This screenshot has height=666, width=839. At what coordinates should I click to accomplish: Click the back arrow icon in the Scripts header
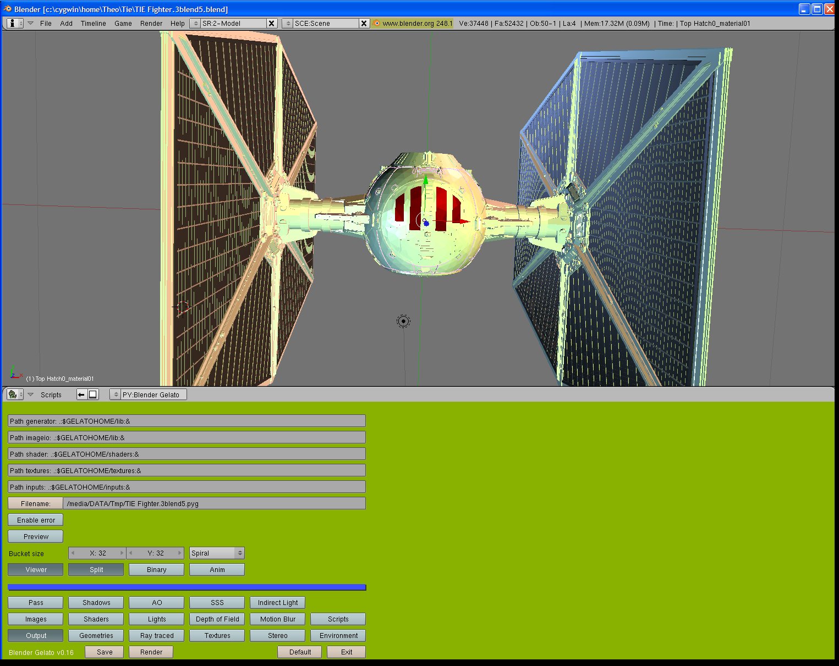81,395
